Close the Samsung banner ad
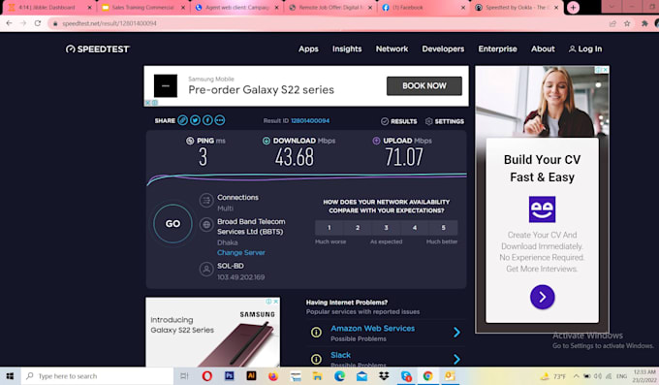The image size is (659, 385). [x=148, y=102]
